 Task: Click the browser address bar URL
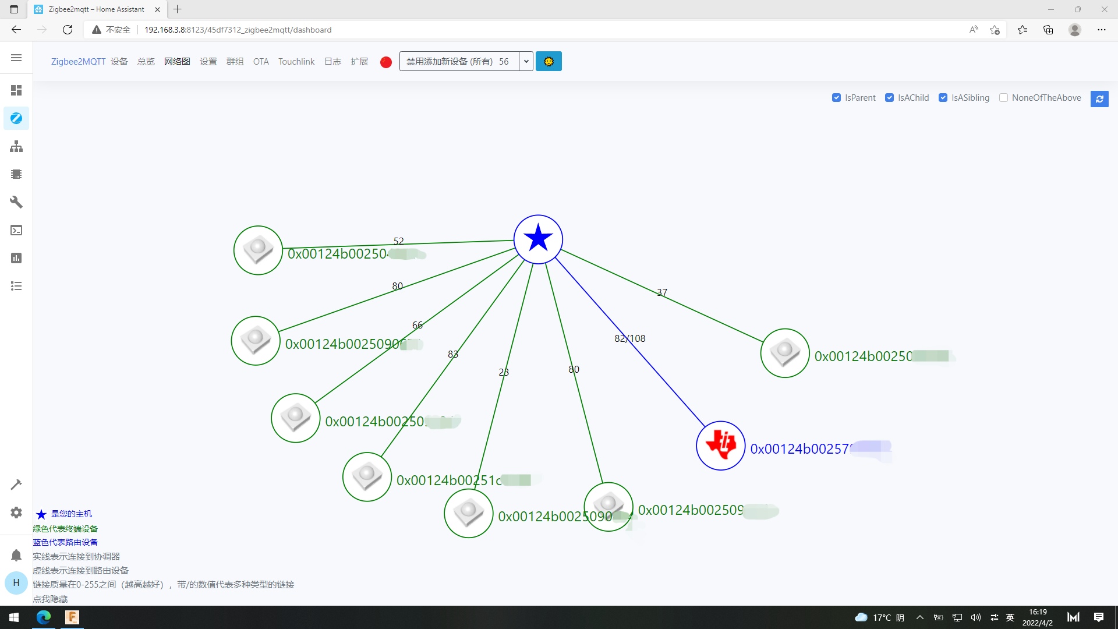238,30
